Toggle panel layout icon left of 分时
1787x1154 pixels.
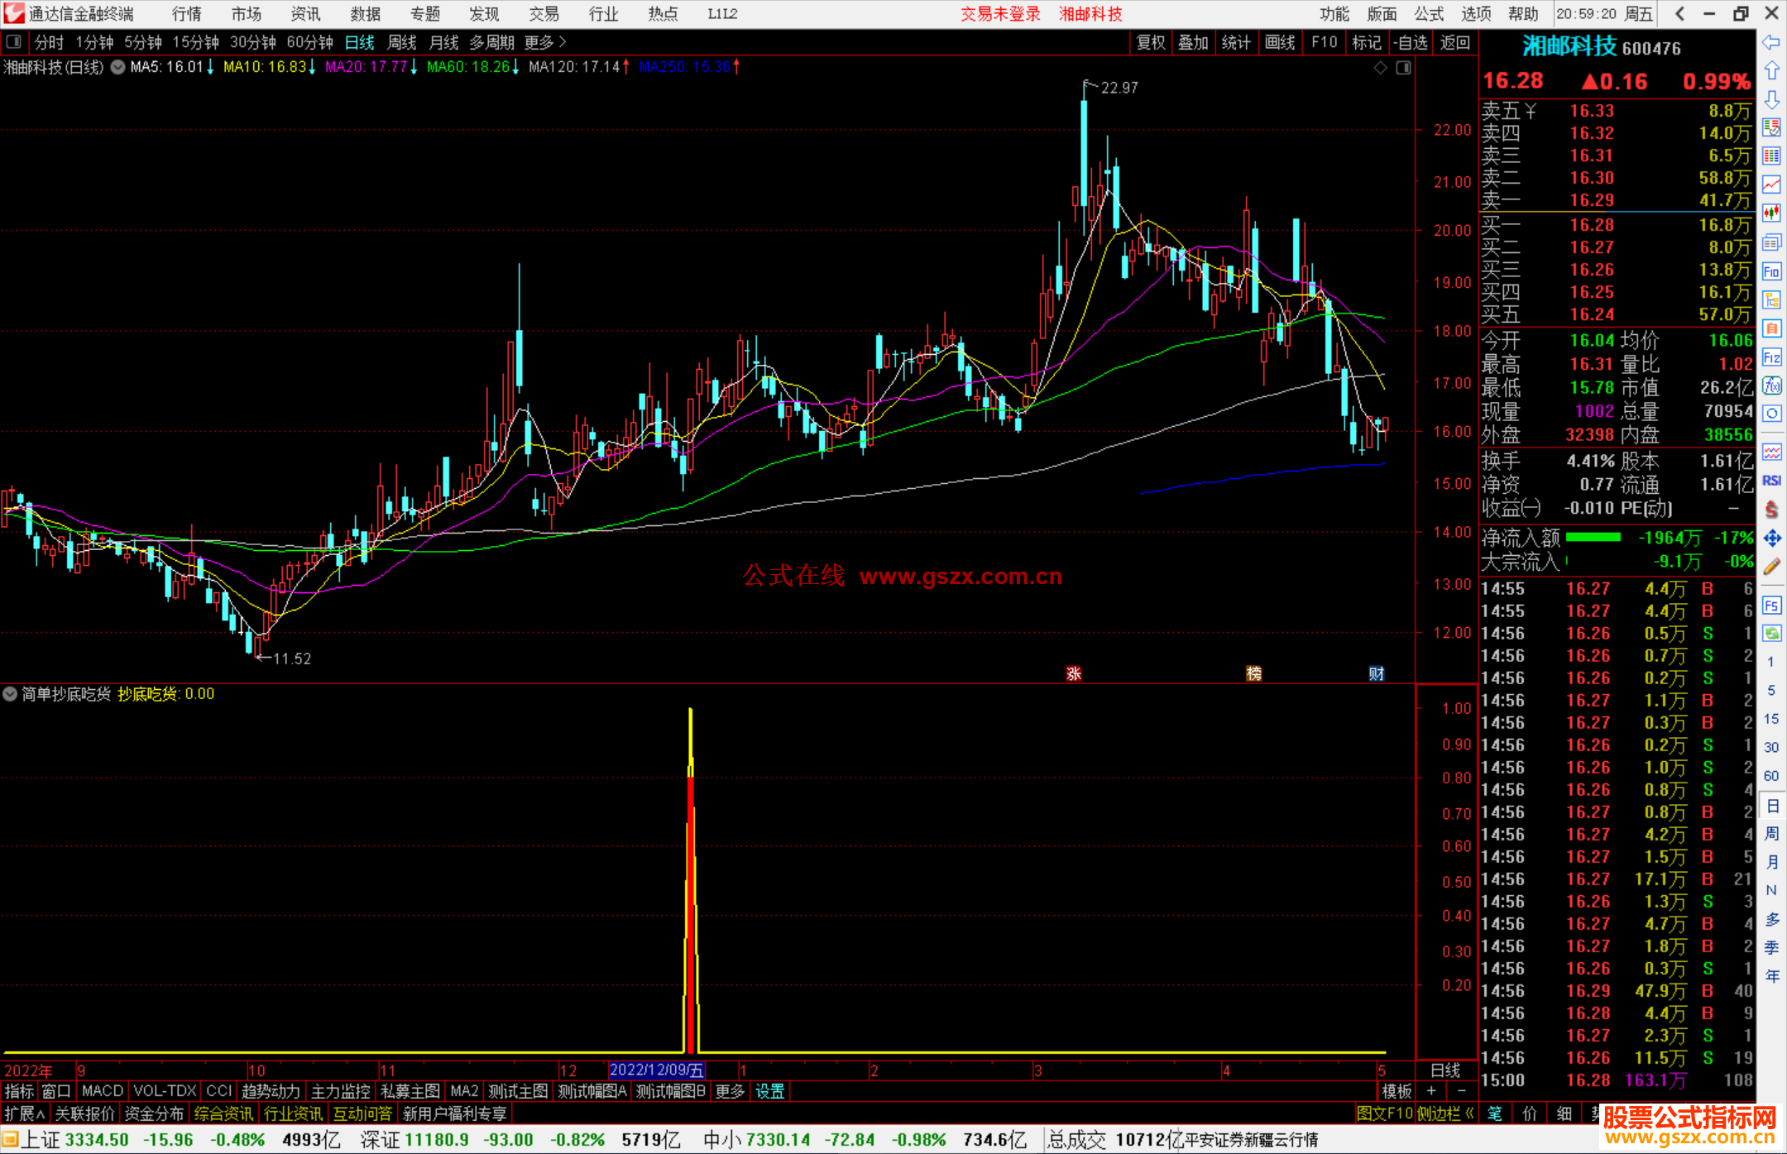tap(14, 42)
